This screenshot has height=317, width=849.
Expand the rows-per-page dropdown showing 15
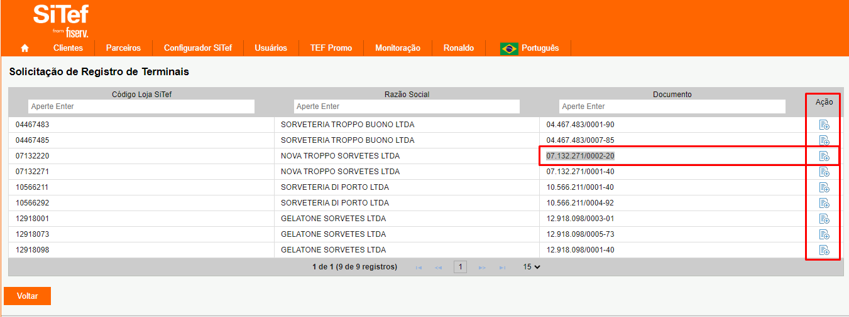(x=532, y=267)
